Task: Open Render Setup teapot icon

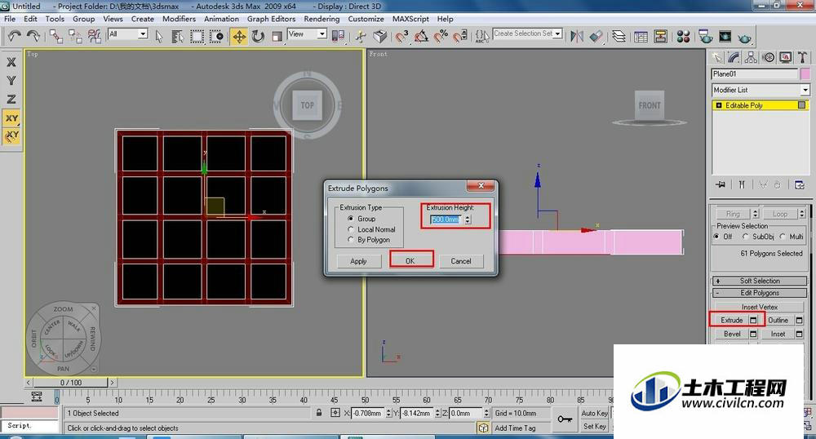Action: [706, 36]
